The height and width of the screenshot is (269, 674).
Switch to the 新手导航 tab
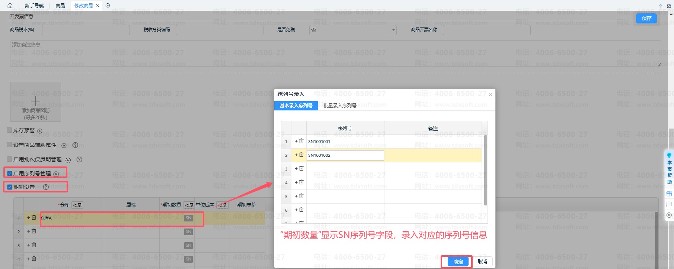point(34,6)
